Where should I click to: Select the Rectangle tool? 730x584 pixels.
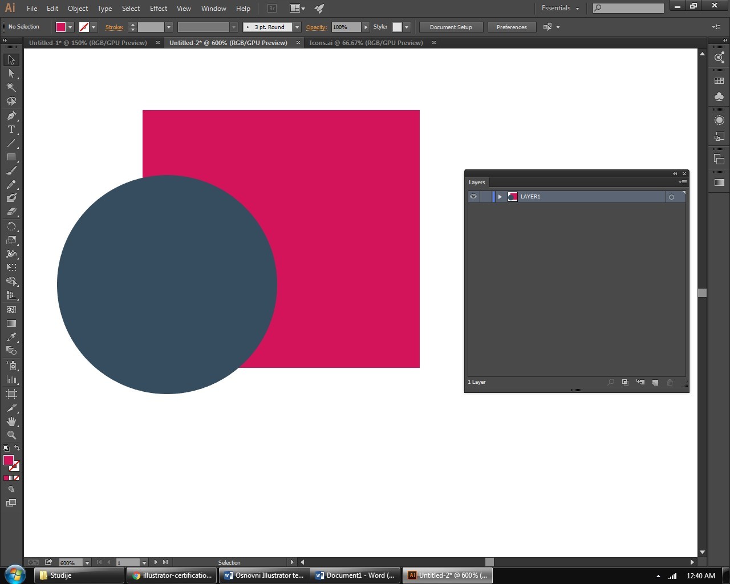point(11,157)
